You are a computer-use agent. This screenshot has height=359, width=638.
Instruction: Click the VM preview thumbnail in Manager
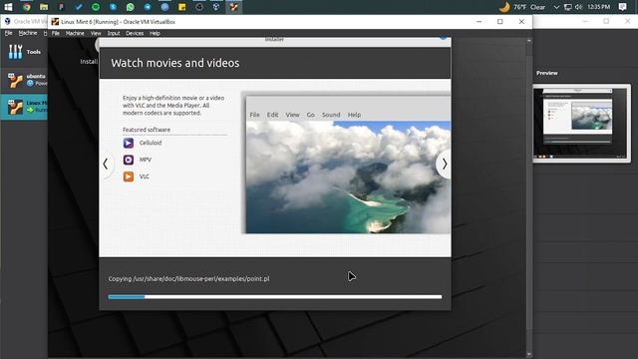click(x=582, y=124)
